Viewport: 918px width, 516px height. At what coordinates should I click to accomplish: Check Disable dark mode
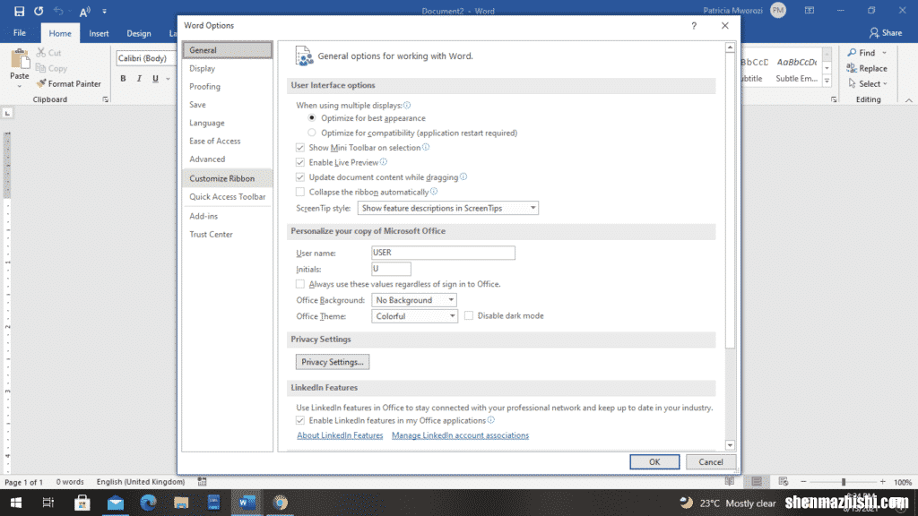coord(469,315)
